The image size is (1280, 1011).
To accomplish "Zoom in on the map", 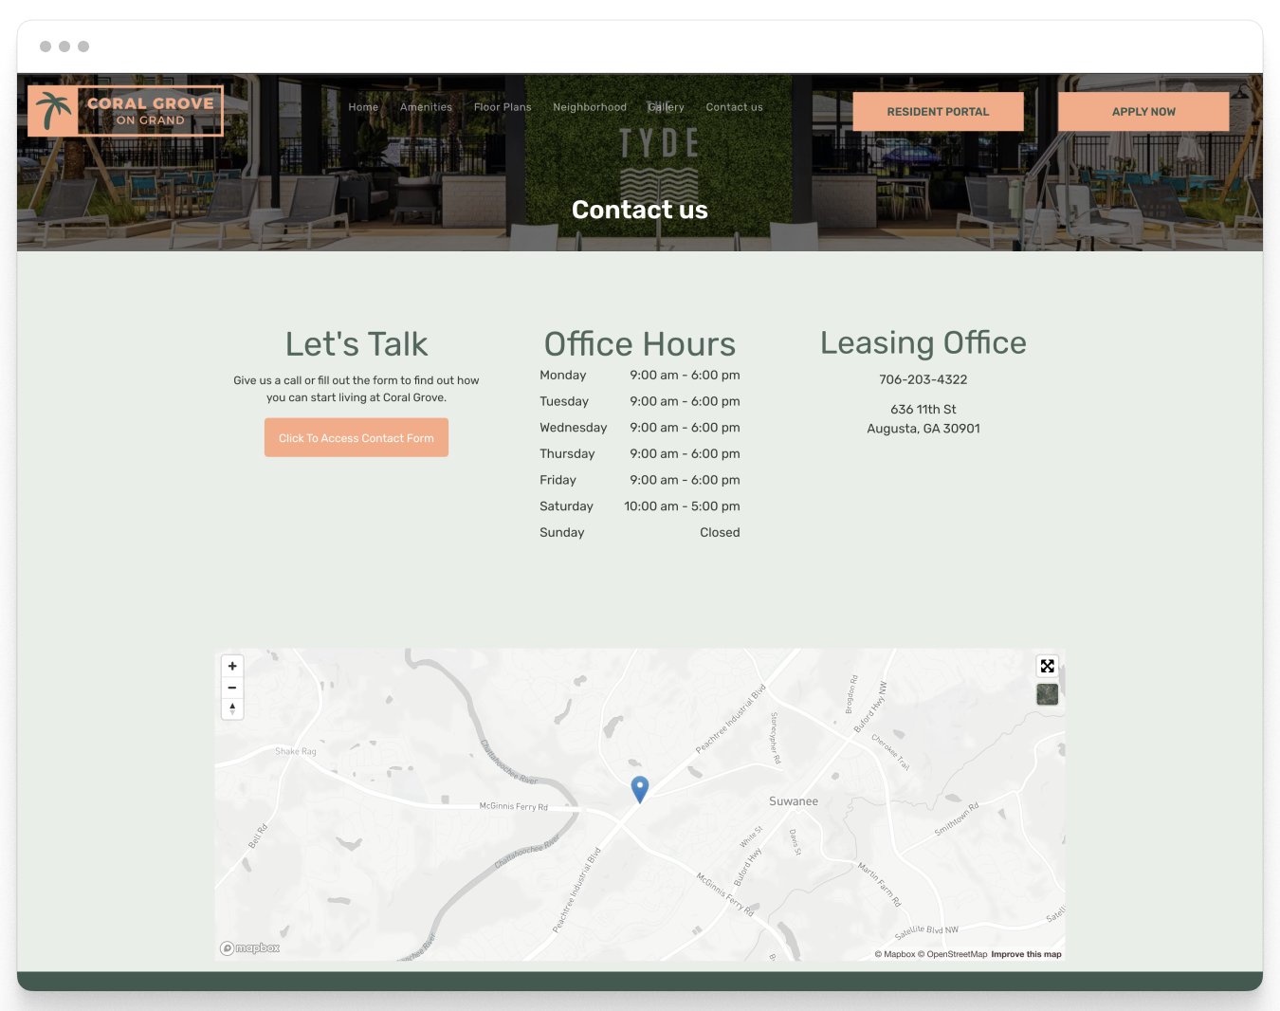I will point(231,666).
